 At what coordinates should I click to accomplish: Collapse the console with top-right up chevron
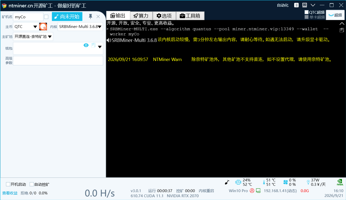(x=342, y=23)
